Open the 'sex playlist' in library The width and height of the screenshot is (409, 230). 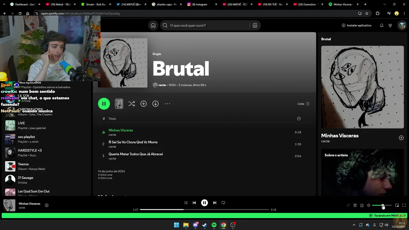(x=47, y=139)
